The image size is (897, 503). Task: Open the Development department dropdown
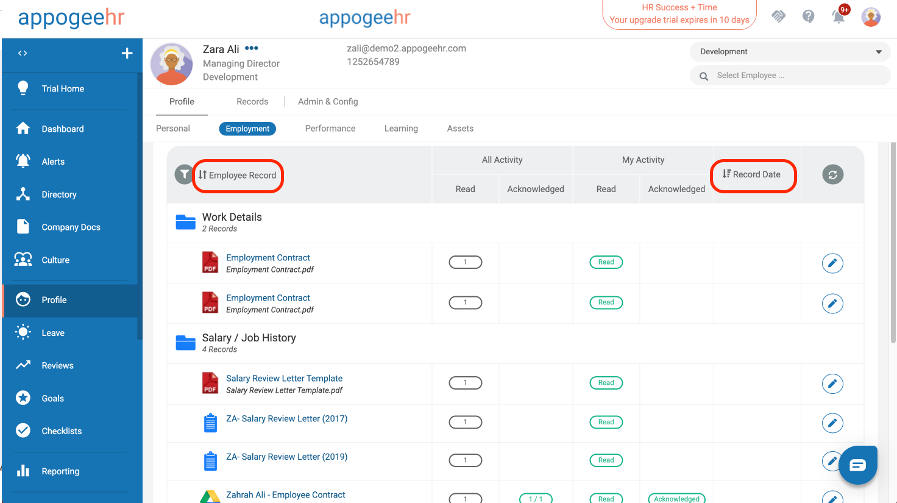point(790,52)
